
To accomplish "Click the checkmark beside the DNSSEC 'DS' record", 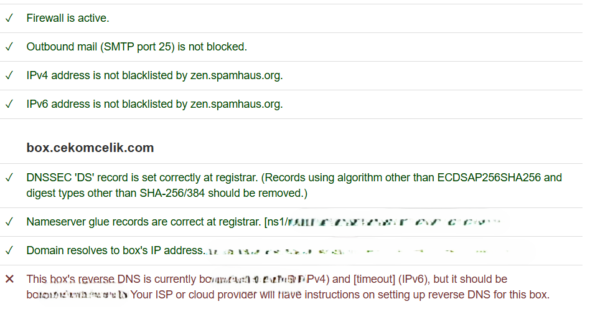I will (x=9, y=178).
